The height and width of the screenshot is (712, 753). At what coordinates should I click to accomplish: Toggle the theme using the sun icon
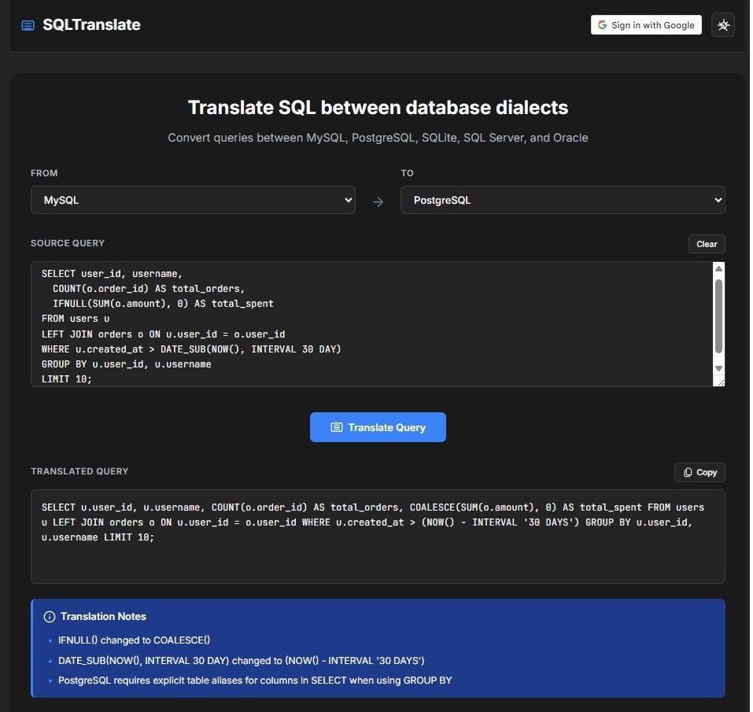pos(722,24)
